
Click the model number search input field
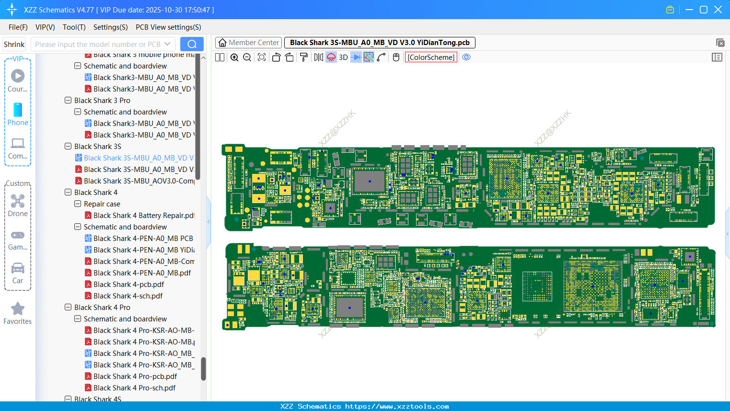[98, 44]
